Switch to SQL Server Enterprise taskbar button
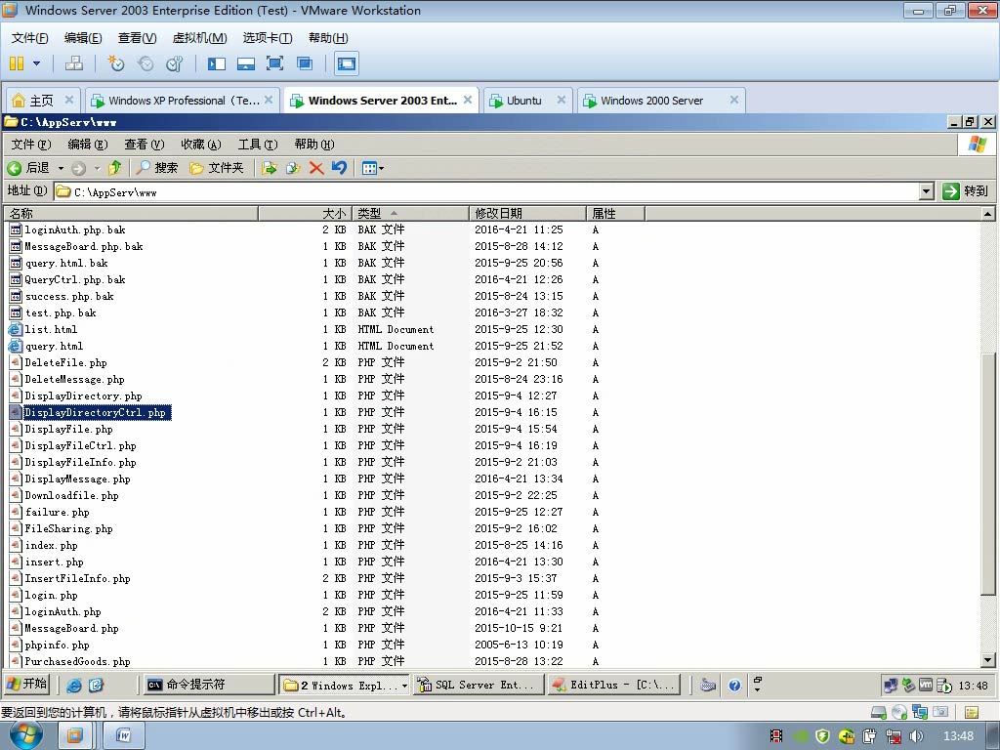This screenshot has width=1000, height=750. tap(479, 685)
